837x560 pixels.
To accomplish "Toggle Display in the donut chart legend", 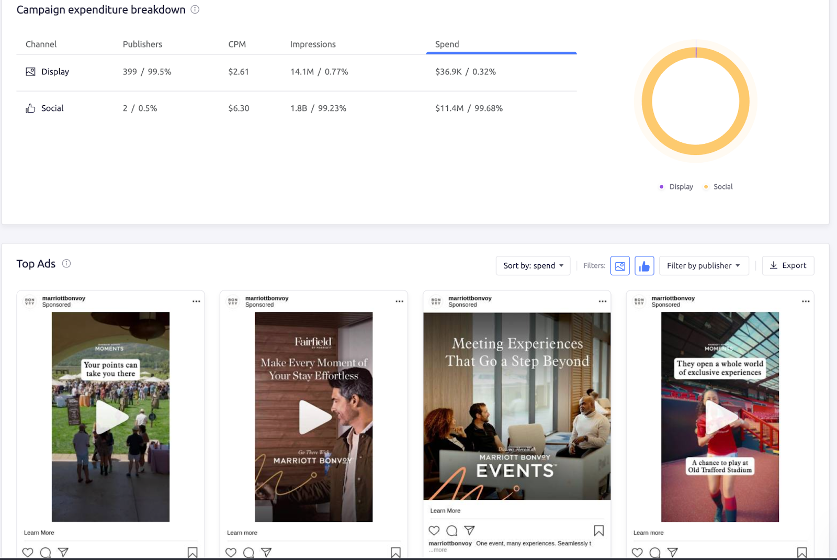I will (x=676, y=186).
